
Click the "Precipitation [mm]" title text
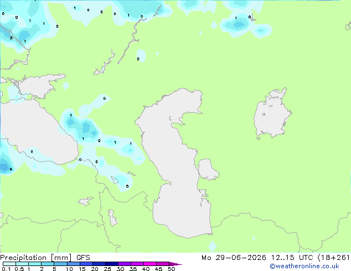click(x=36, y=258)
